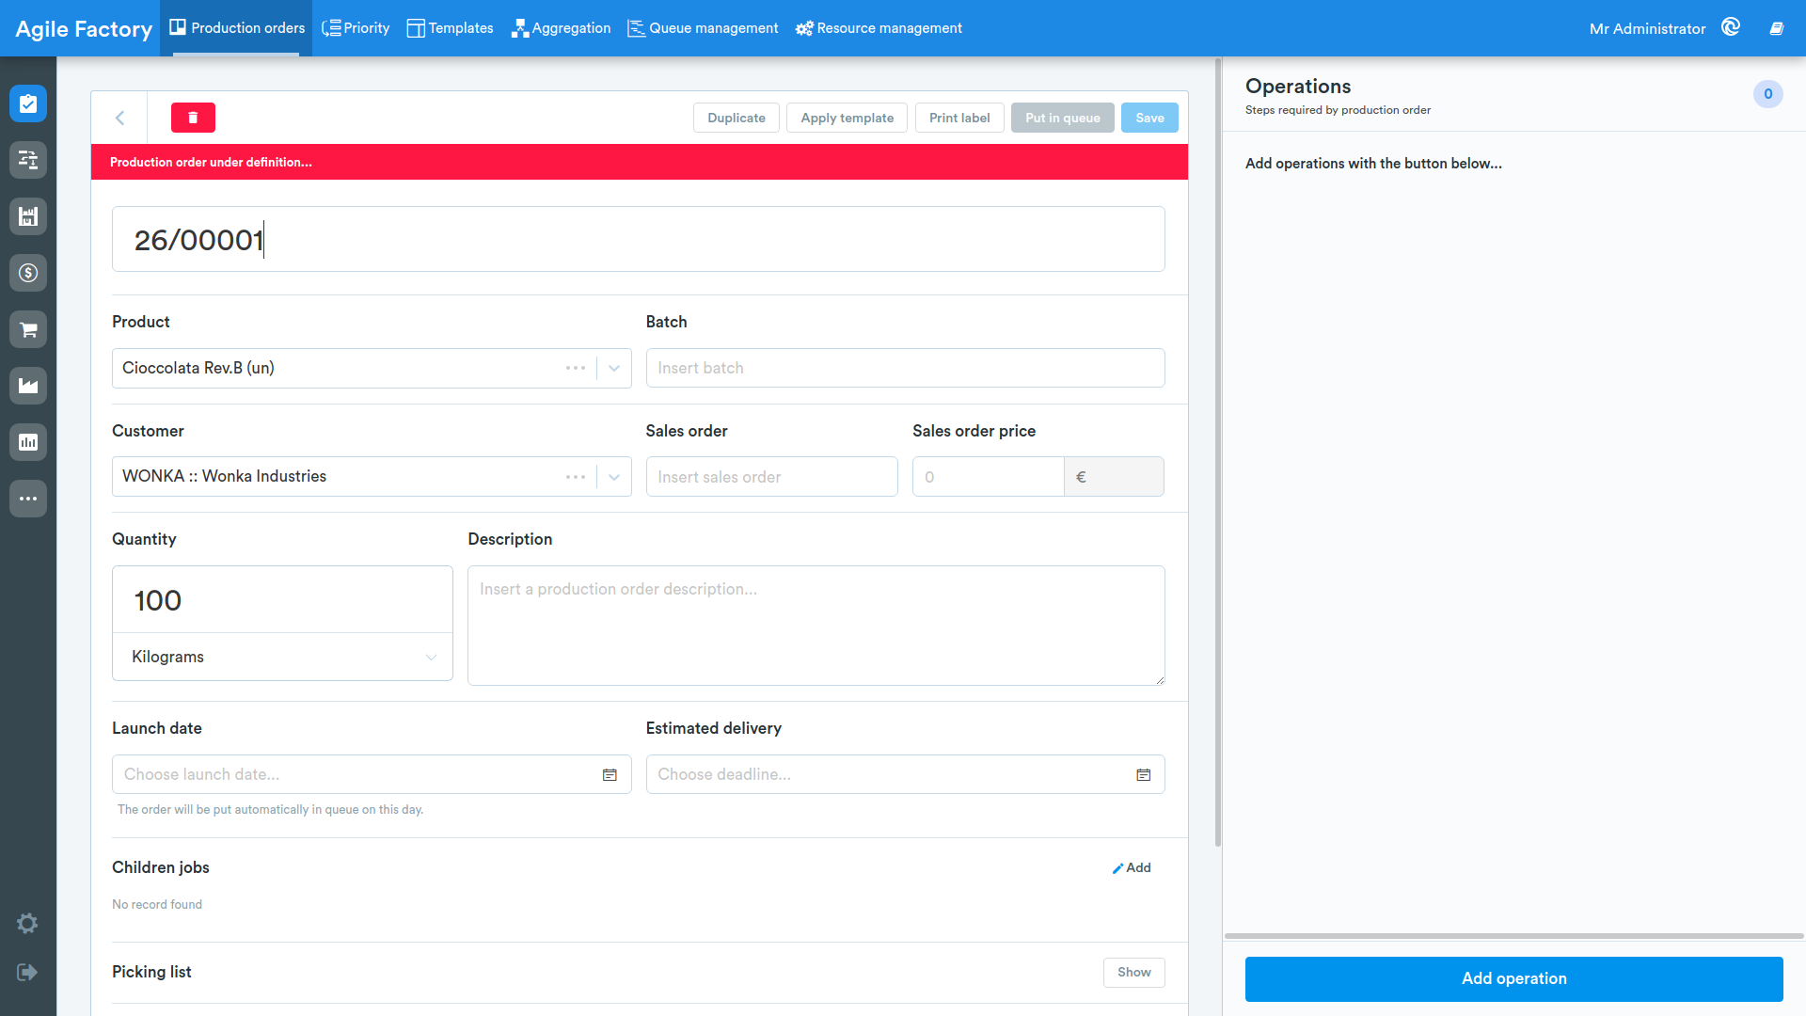Open the bar chart sidebar icon

(28, 442)
